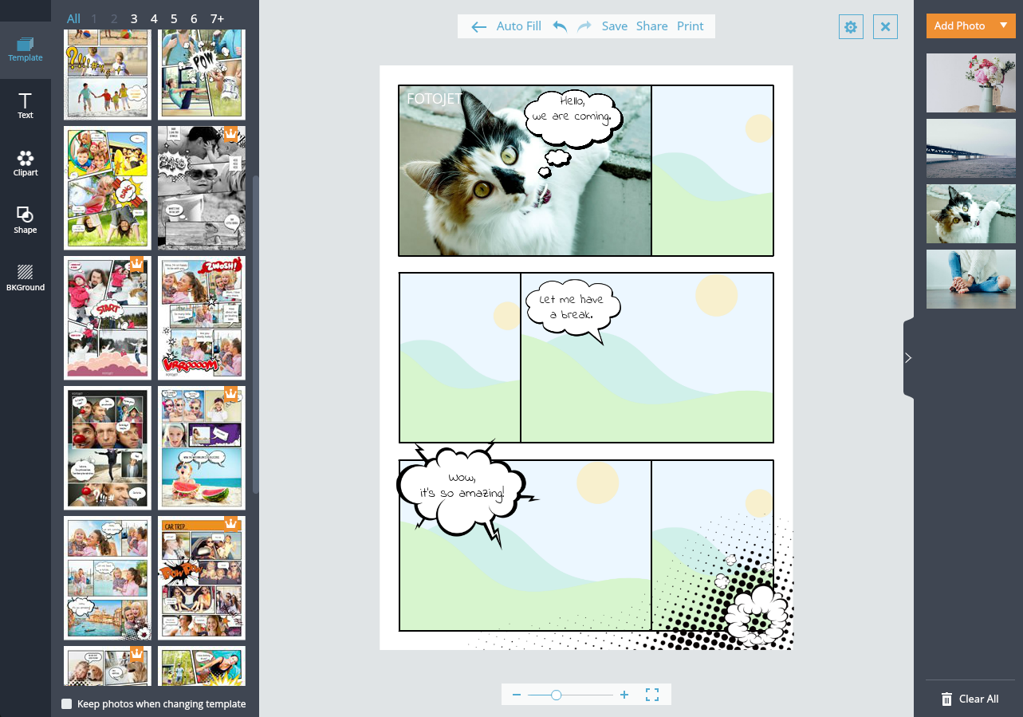Share the comic design
Screen dimensions: 1023x717
[x=652, y=26]
